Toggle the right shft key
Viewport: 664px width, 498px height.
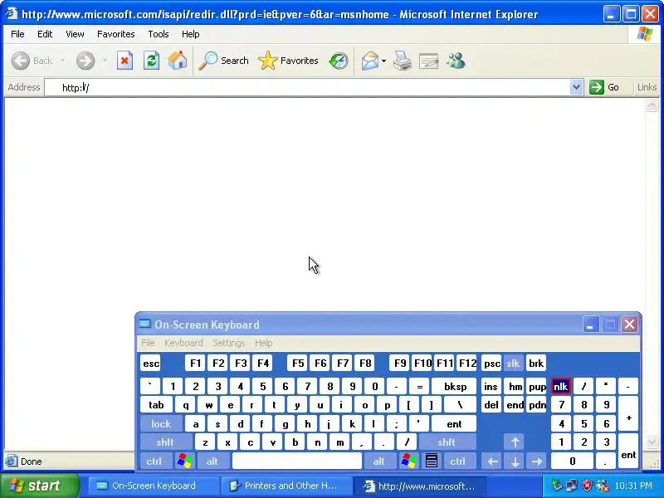coord(447,442)
